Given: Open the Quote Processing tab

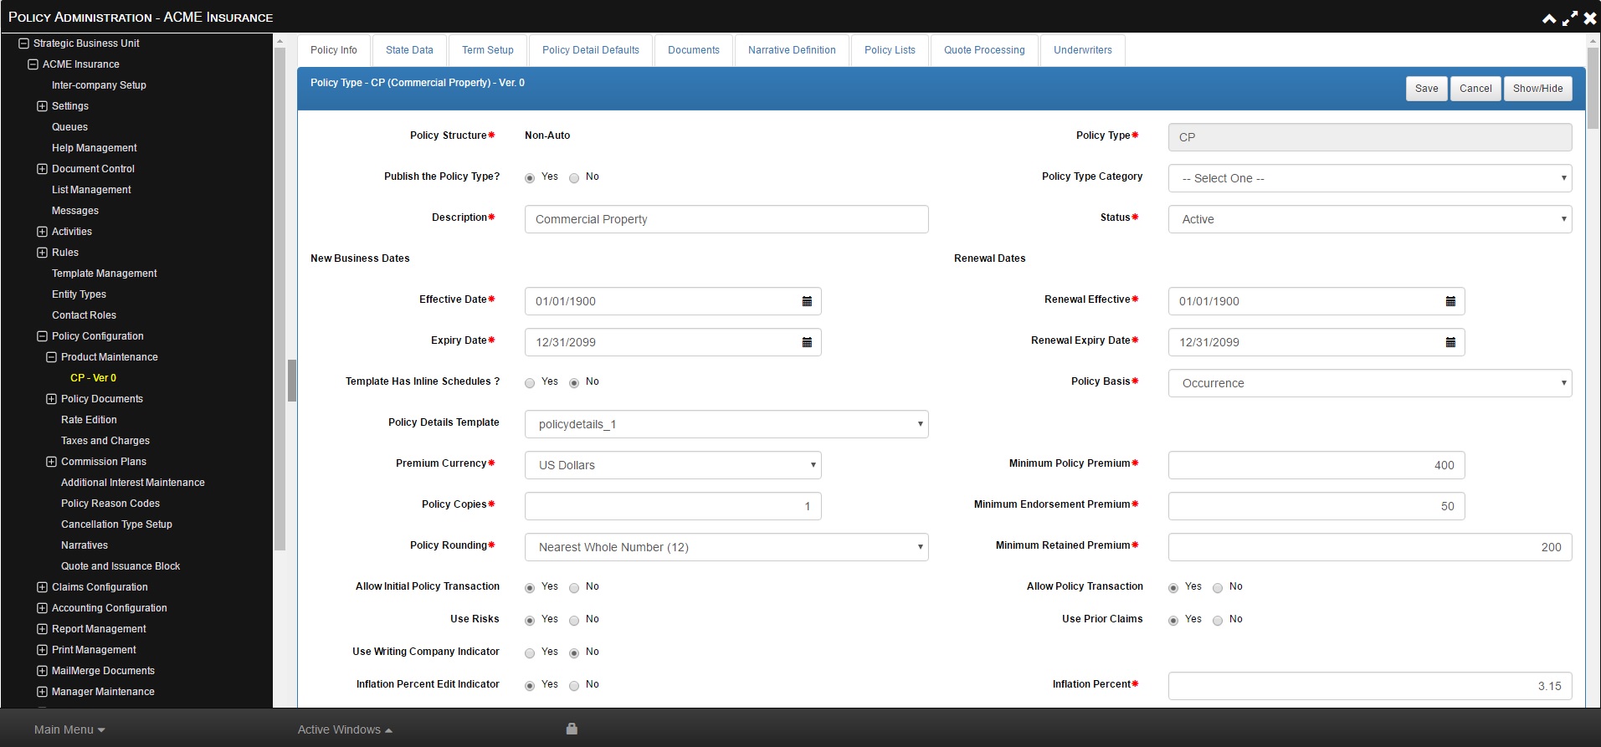Looking at the screenshot, I should (984, 50).
